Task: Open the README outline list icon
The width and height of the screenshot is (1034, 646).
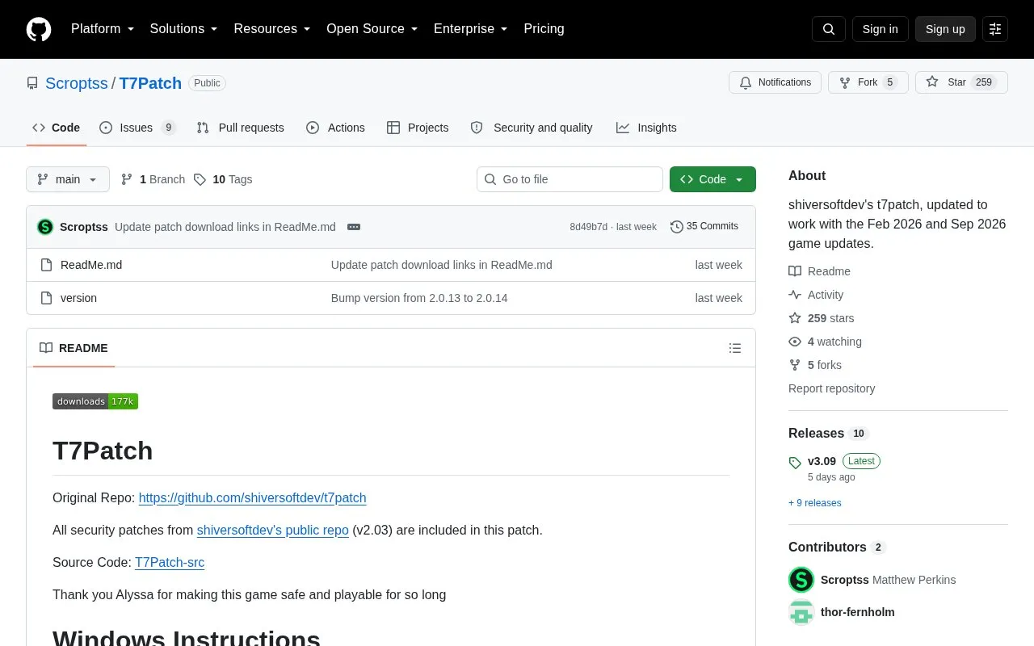Action: 735,348
